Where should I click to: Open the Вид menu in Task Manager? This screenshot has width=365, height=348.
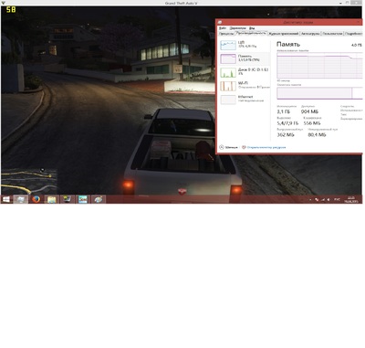point(252,28)
